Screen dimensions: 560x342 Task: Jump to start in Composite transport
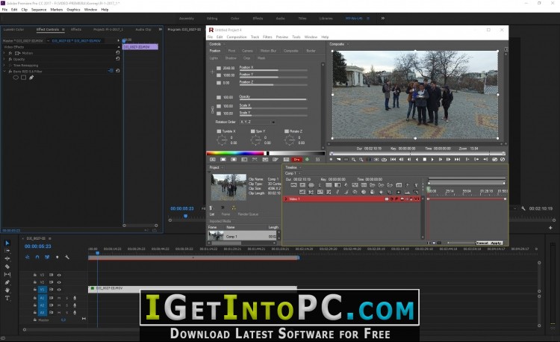point(393,160)
